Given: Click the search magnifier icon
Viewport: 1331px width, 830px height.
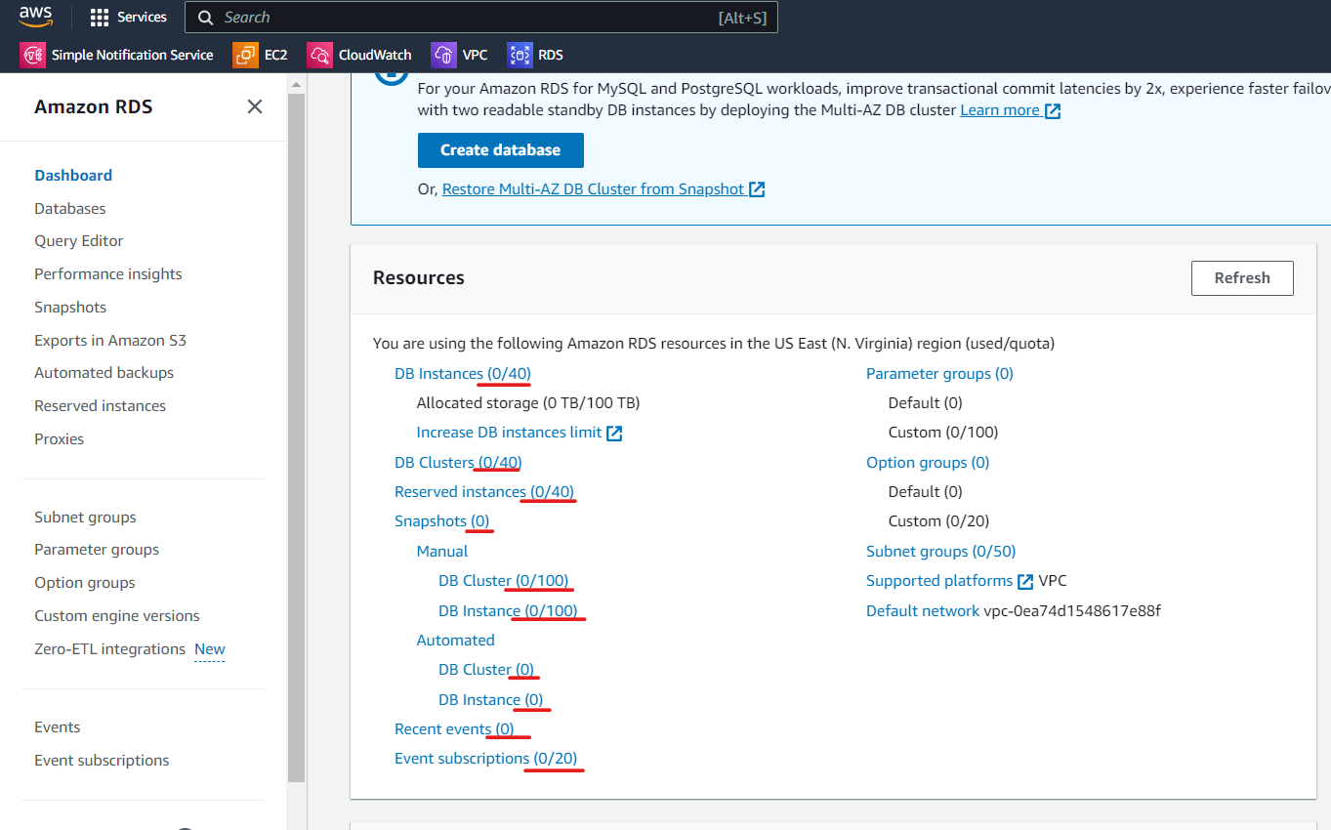Looking at the screenshot, I should point(205,17).
